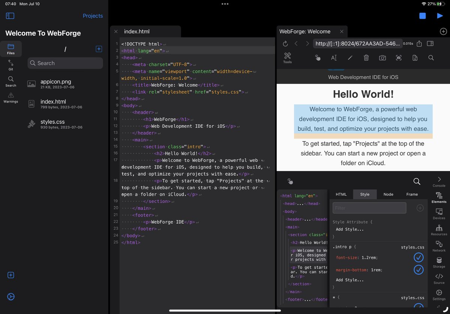Screen dimensions: 450x314
Task: Save the page with the download document icon
Action: click(415, 58)
